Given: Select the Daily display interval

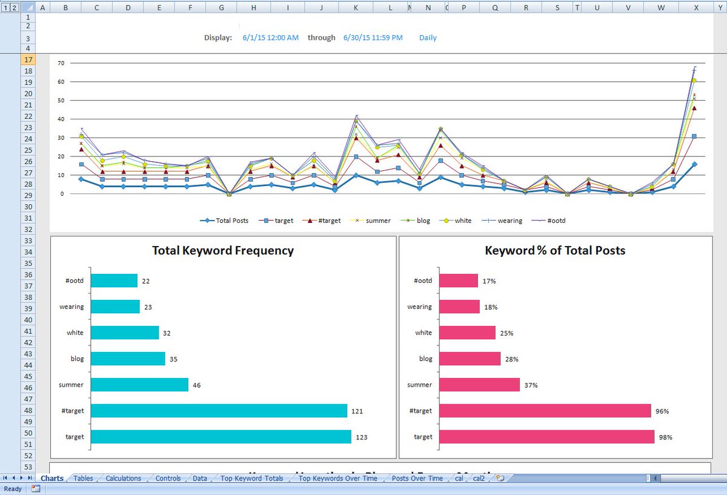Looking at the screenshot, I should tap(428, 38).
